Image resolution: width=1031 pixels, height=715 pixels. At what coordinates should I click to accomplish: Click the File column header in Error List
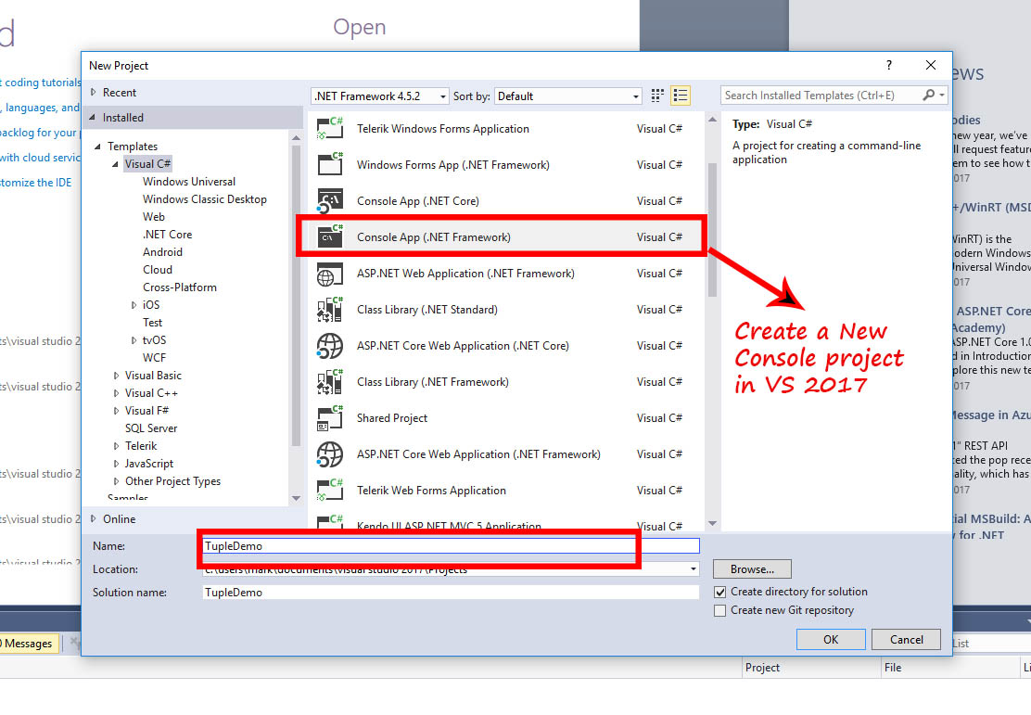(x=893, y=667)
